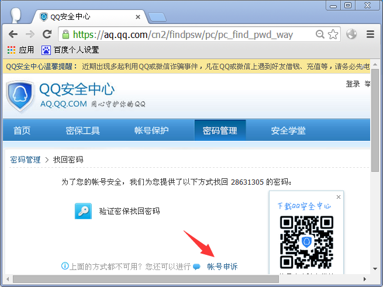Click the QQ安全中心温馨提醒 notice banner
The height and width of the screenshot is (287, 383).
click(x=188, y=66)
